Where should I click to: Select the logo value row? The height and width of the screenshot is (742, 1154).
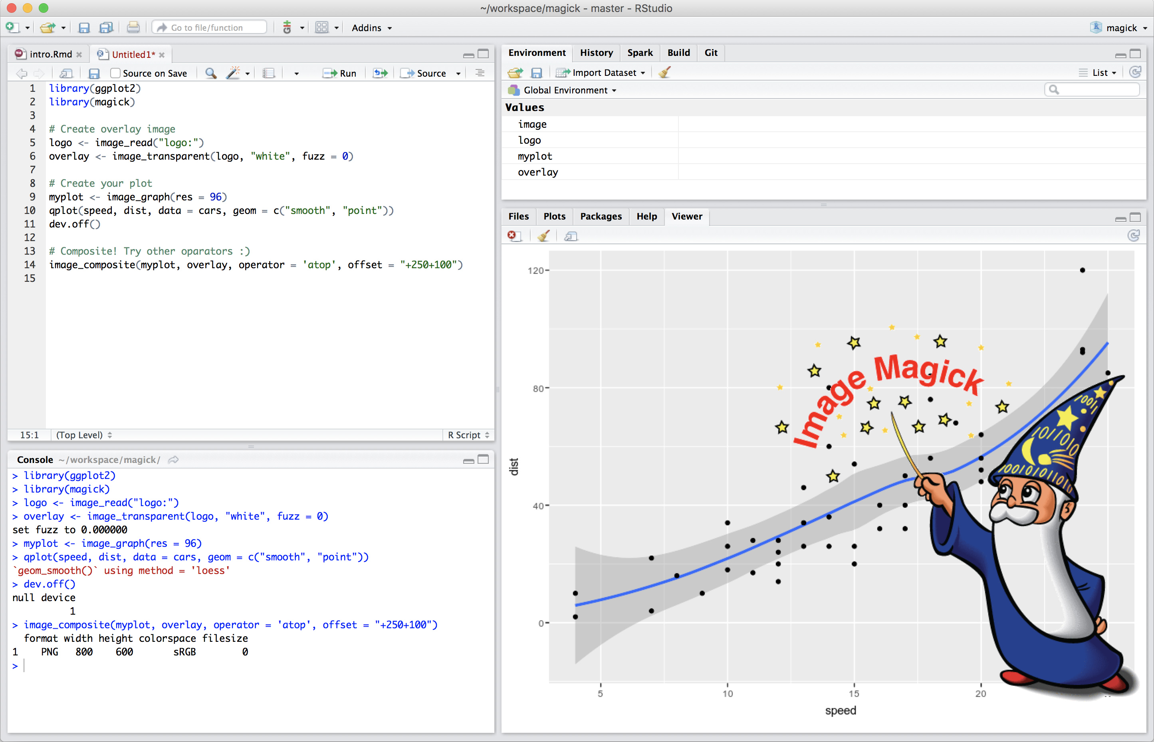[823, 140]
